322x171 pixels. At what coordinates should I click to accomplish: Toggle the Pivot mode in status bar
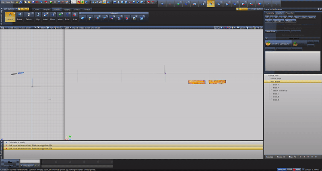click(298, 169)
